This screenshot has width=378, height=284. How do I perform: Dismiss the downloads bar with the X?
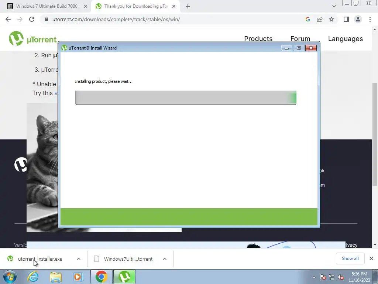[371, 258]
